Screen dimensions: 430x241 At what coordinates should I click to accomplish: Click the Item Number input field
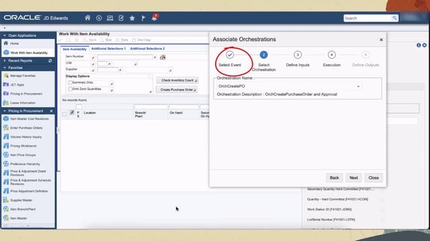(x=125, y=57)
